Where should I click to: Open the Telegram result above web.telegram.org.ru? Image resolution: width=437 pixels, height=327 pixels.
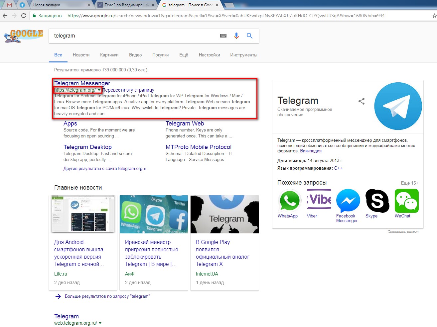pos(67,316)
